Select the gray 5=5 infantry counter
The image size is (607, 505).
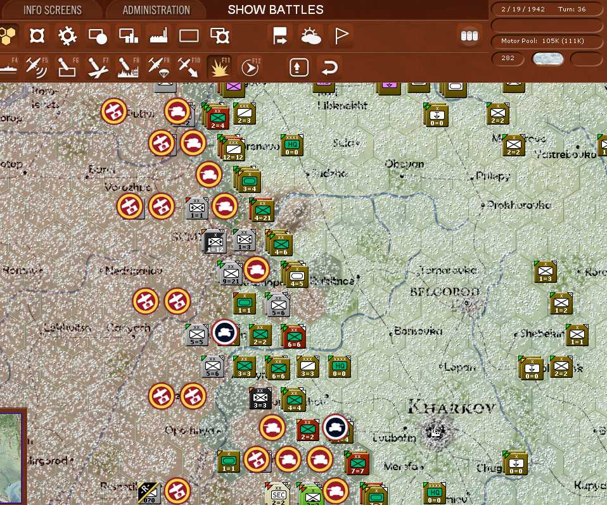pyautogui.click(x=196, y=335)
